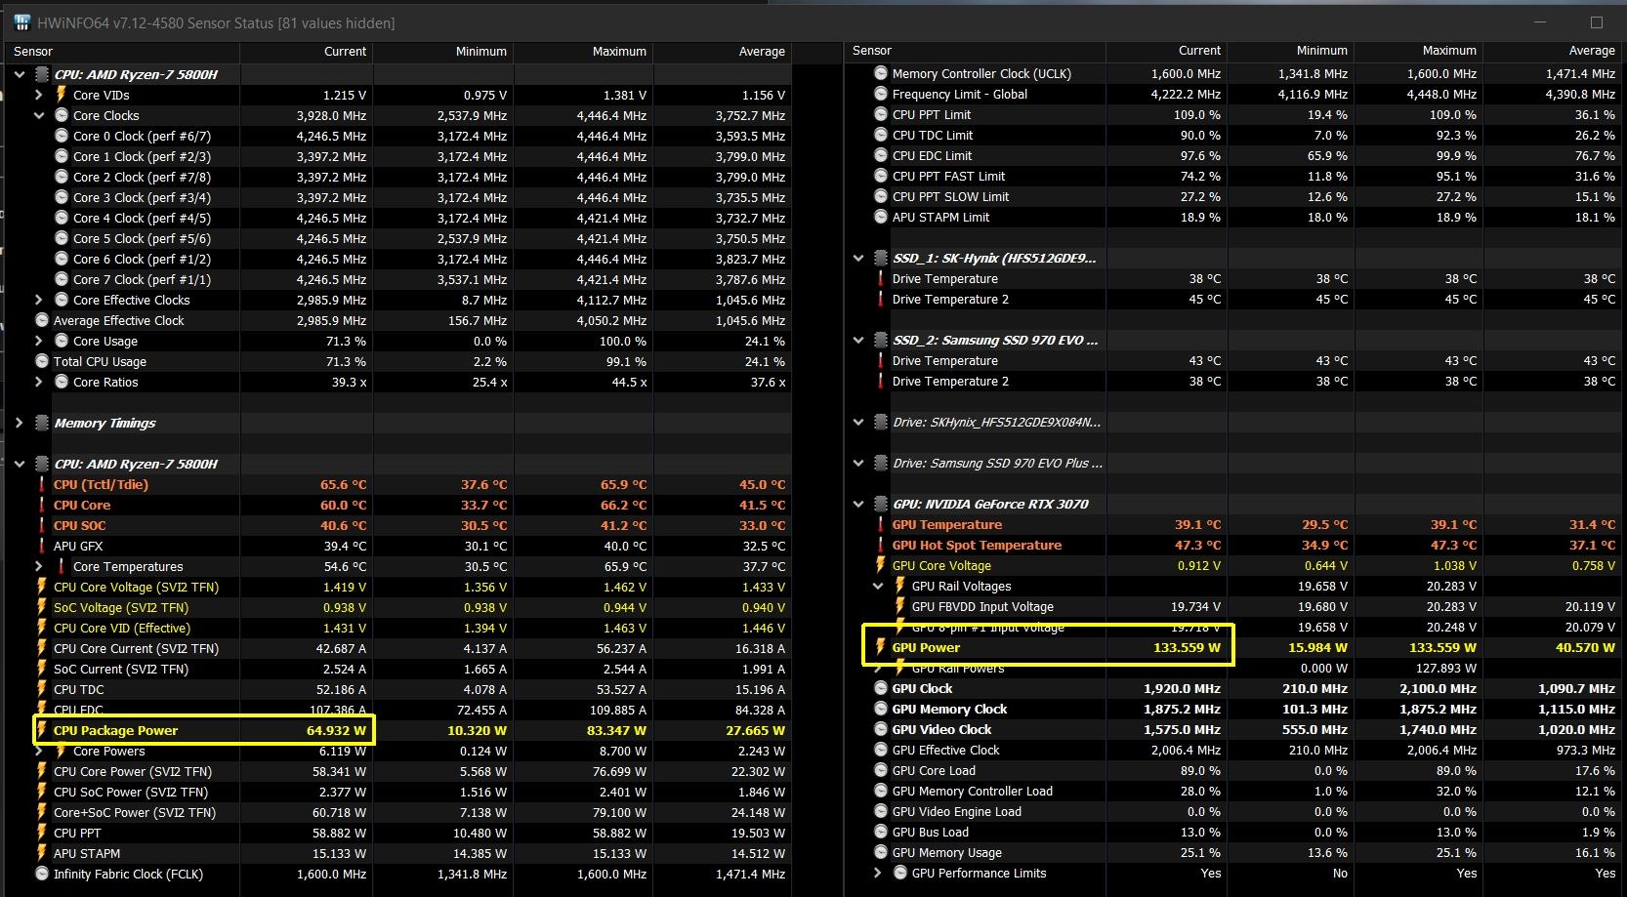
Task: Click the lightning bolt icon beside Core VIDs
Action: pyautogui.click(x=62, y=95)
